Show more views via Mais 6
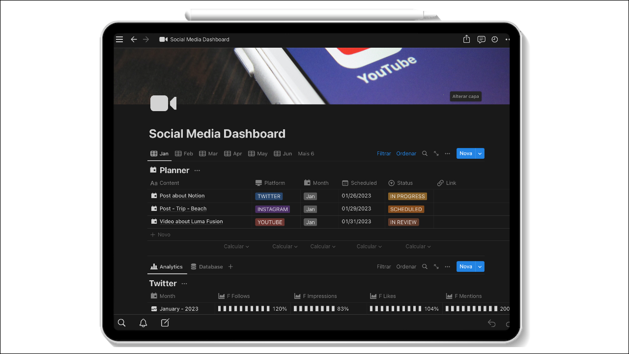Image resolution: width=629 pixels, height=354 pixels. tap(306, 153)
